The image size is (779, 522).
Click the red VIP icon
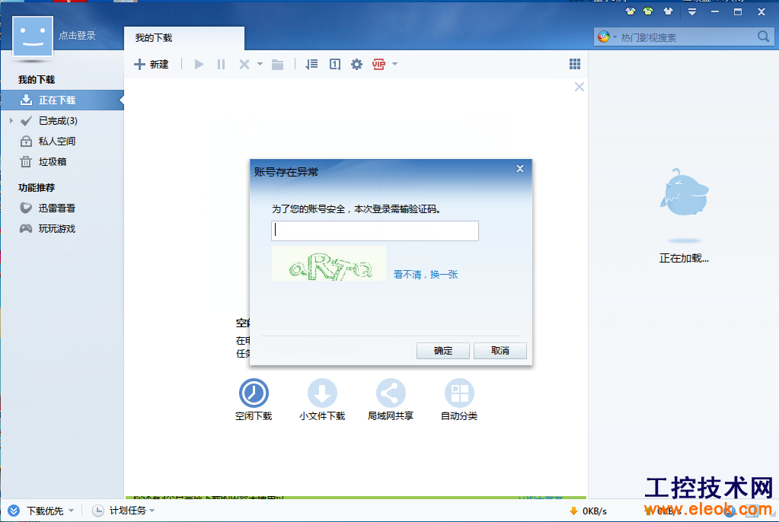(378, 64)
